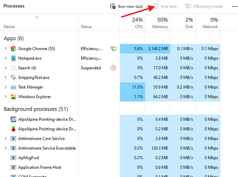Screen dimensions: 238x177
Task: Select the Antimalware Service Executable row
Action: [x=47, y=148]
